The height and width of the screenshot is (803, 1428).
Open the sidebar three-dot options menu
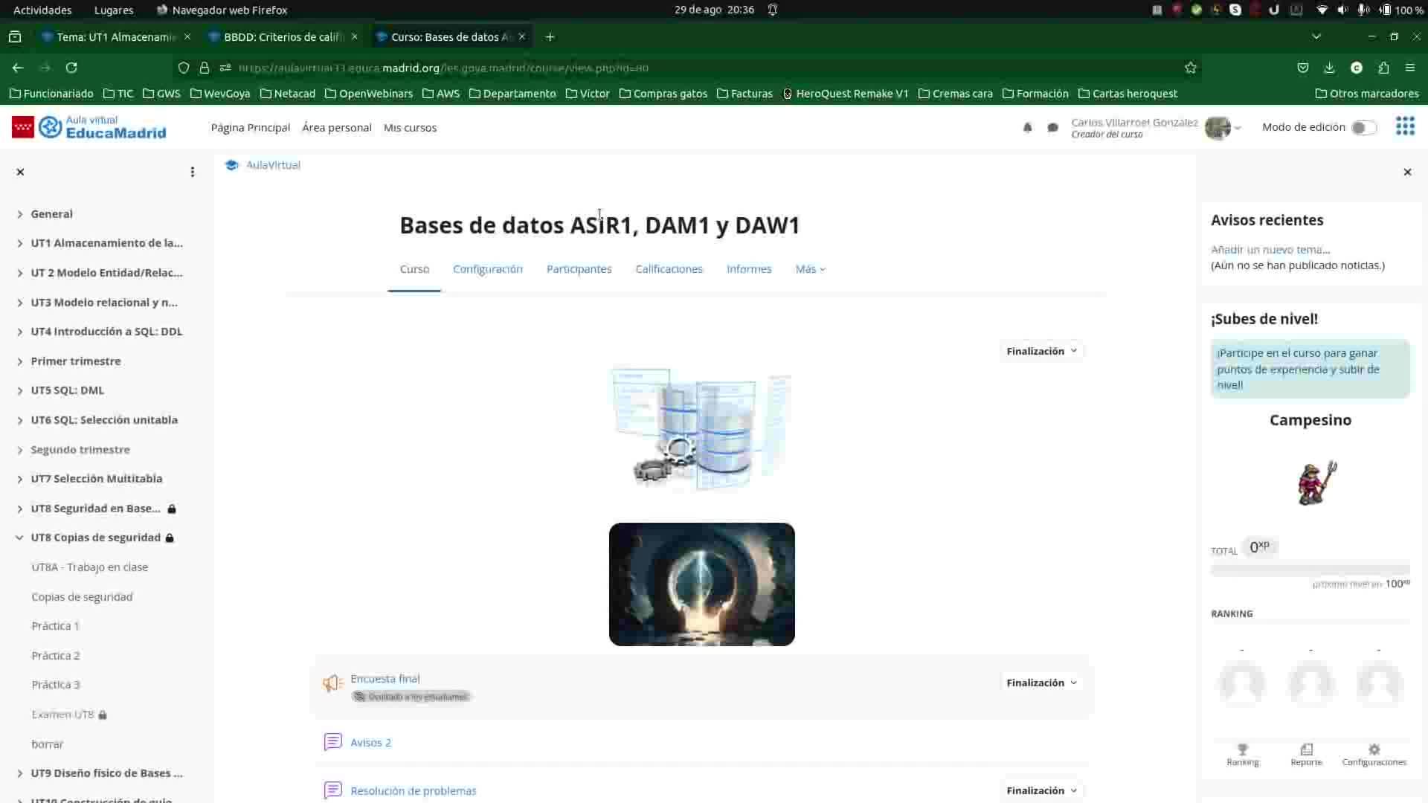[x=193, y=172]
